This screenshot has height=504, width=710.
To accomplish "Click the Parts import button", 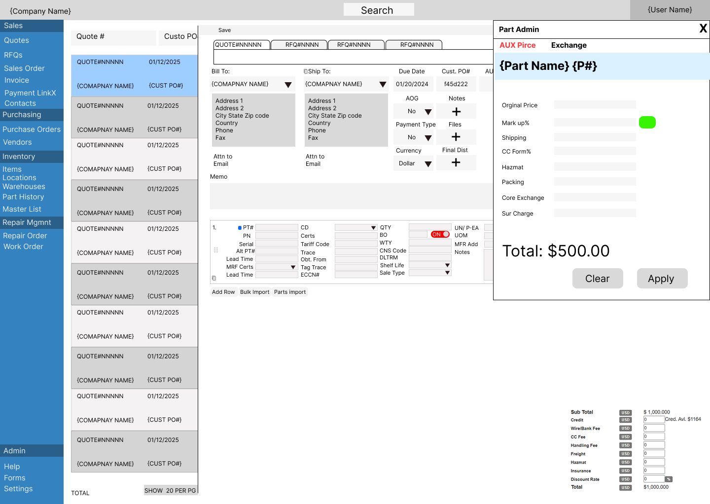I will coord(290,292).
